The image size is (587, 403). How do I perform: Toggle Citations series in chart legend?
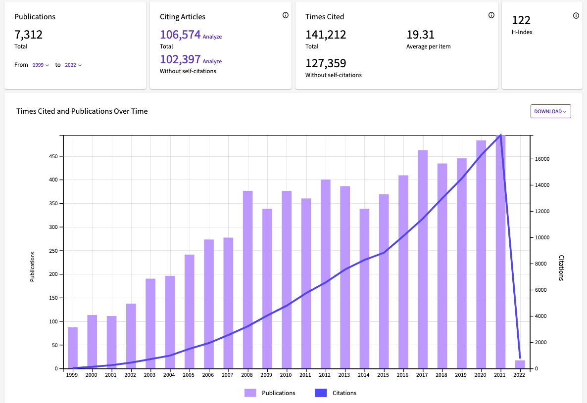coord(336,393)
